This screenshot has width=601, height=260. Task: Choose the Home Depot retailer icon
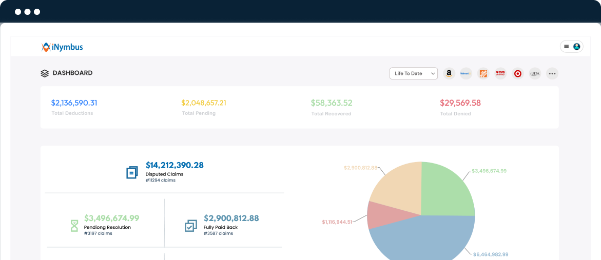[483, 73]
